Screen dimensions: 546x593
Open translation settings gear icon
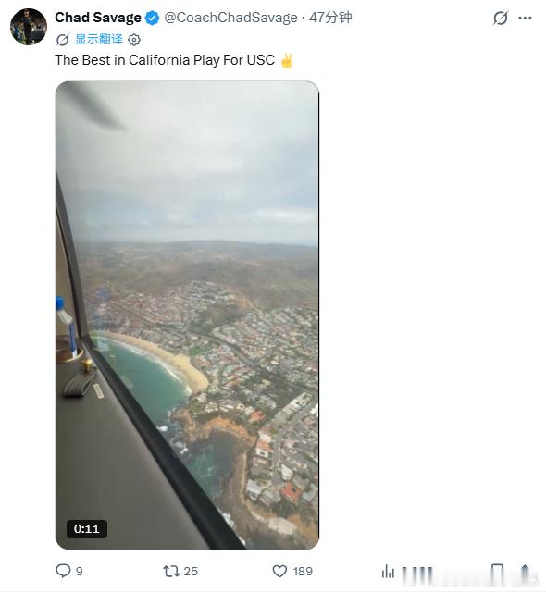[134, 40]
